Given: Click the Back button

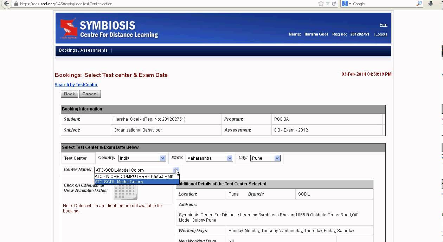Looking at the screenshot, I should 69,94.
